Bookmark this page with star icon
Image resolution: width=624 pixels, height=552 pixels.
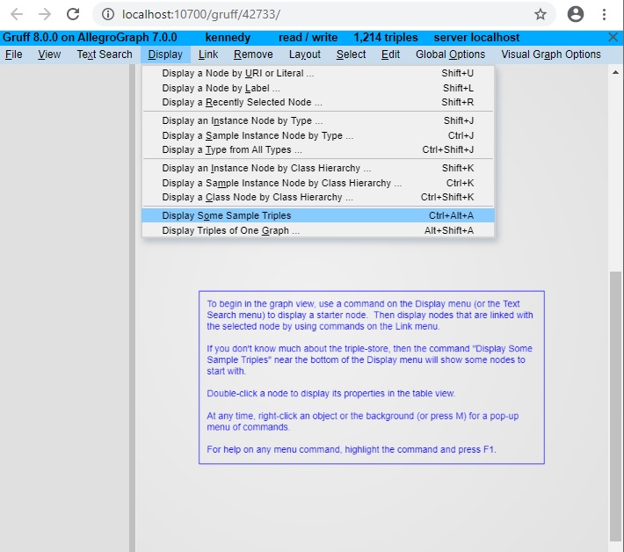(540, 14)
